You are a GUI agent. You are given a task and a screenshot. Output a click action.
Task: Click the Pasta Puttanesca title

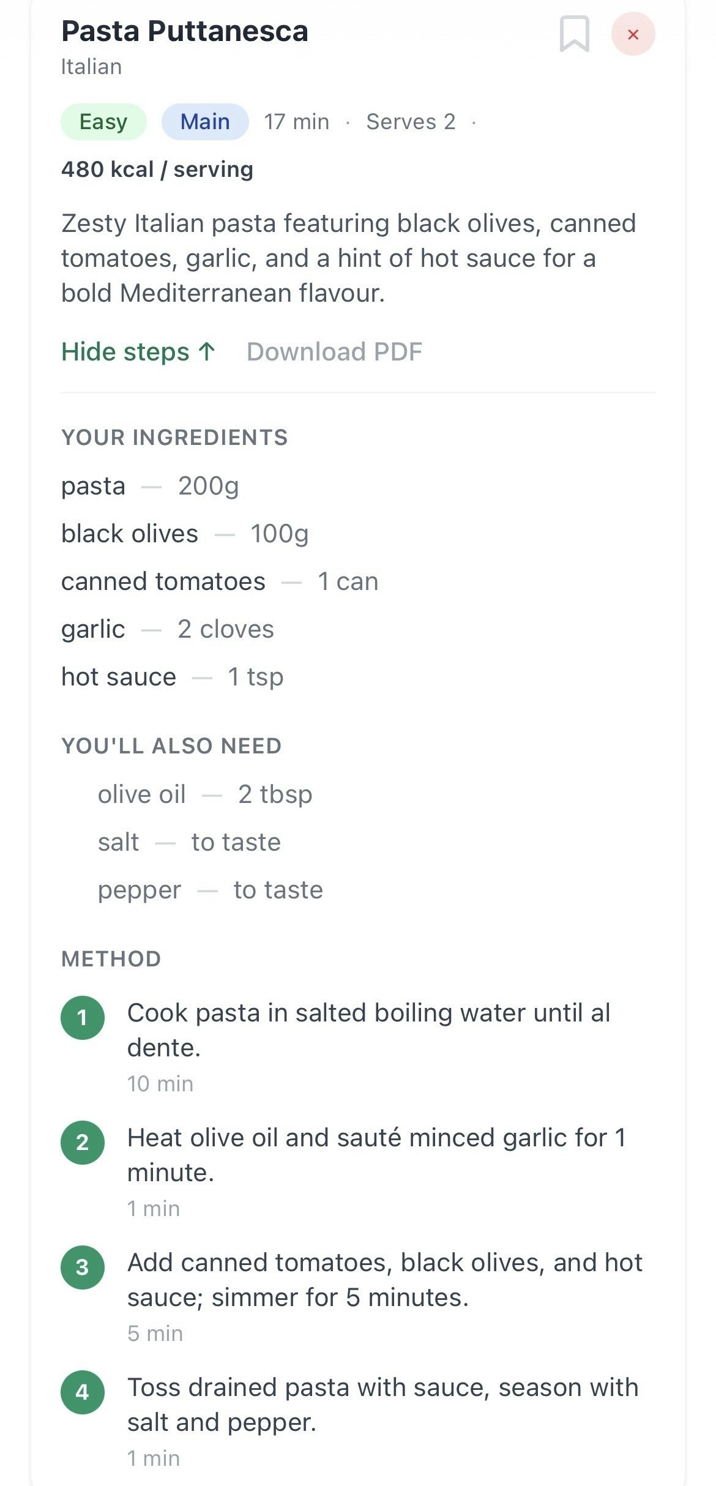click(185, 31)
